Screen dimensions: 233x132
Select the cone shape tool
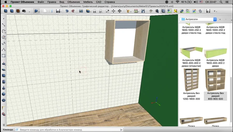(x=4, y=88)
